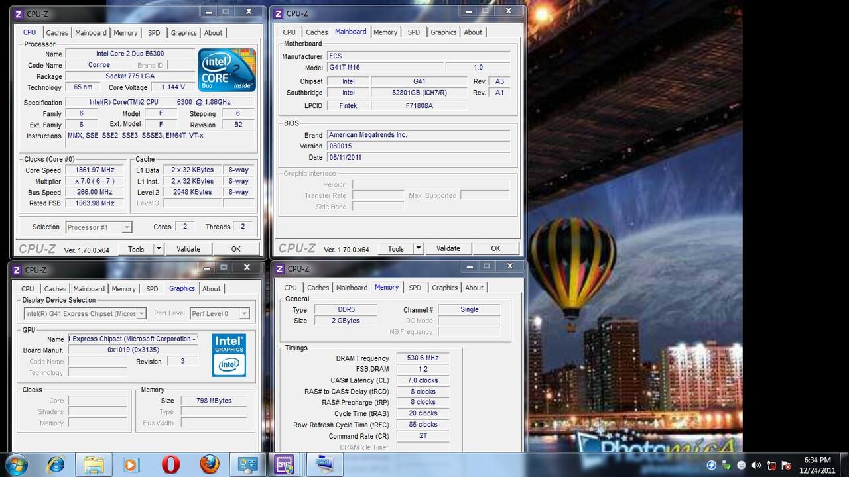Click the Core Speed value 1861.97 MHz
The width and height of the screenshot is (849, 477).
pos(95,170)
